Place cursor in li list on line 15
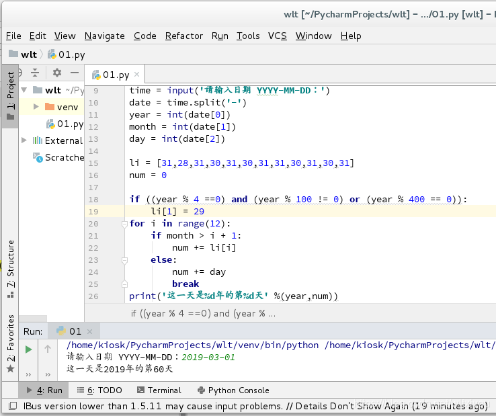This screenshot has width=496, height=416. coord(242,163)
